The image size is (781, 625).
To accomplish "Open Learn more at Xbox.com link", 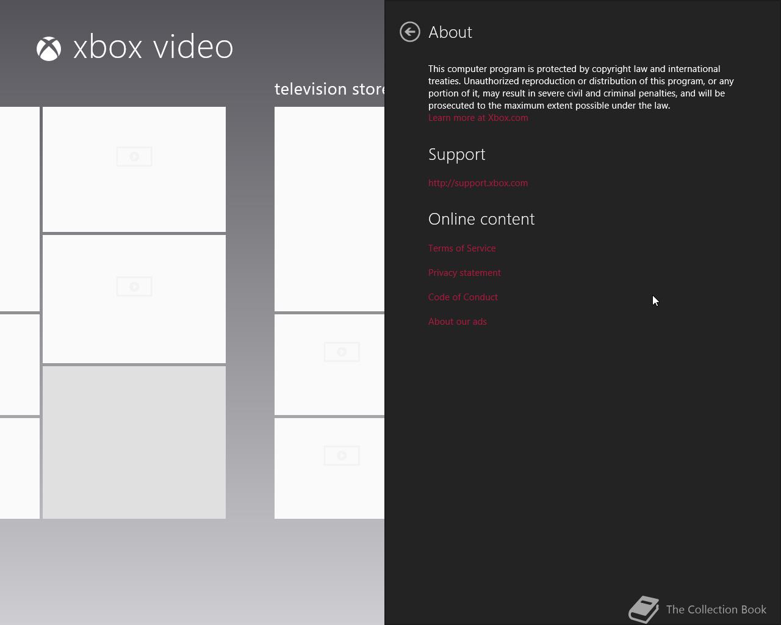I will coord(478,118).
